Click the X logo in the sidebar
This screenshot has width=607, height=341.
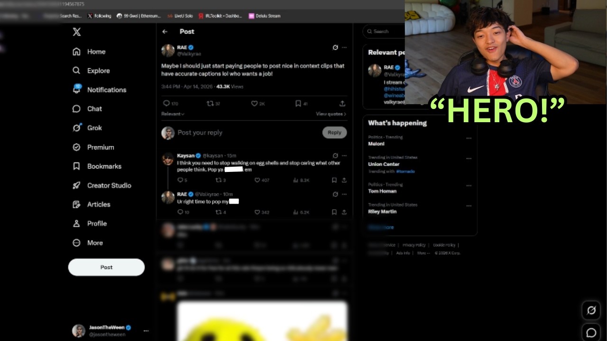point(77,32)
